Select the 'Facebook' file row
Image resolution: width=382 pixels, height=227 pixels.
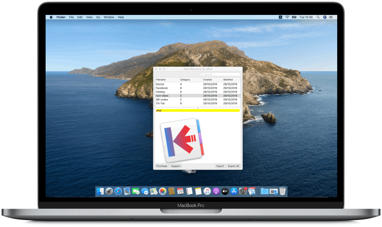point(198,88)
